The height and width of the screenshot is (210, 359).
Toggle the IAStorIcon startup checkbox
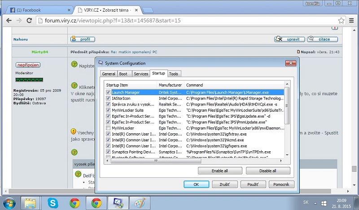pyautogui.click(x=108, y=98)
